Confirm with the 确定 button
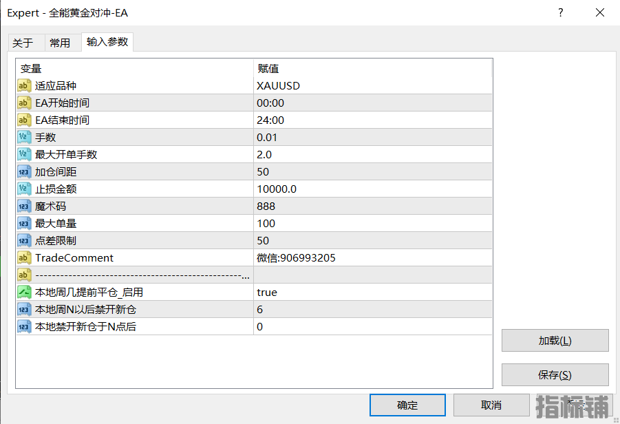Screen dimensions: 620x424 point(407,405)
